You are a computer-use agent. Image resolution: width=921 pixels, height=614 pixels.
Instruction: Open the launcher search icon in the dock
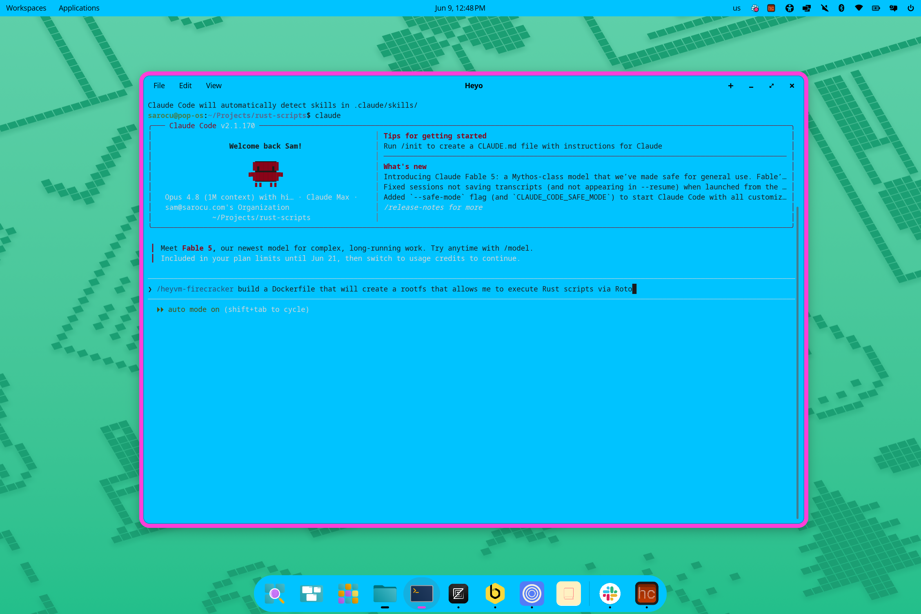tap(275, 594)
